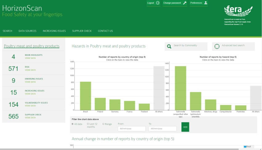
Task: View data for Main Highlights
Action: [x=30, y=58]
